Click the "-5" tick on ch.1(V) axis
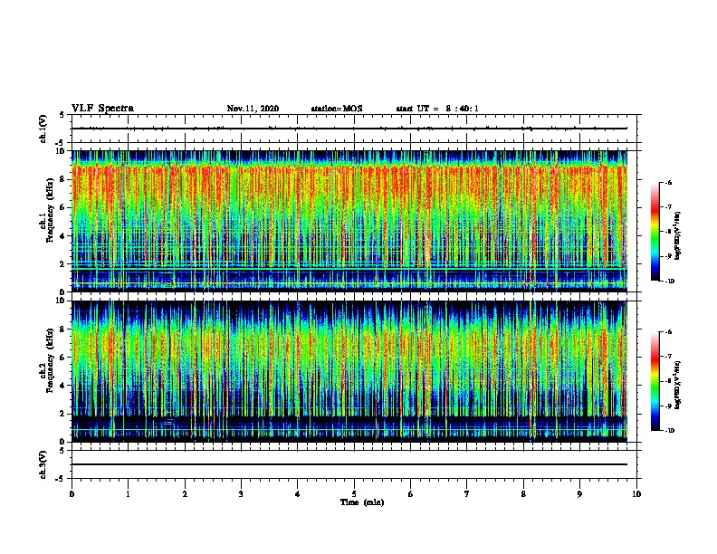The image size is (717, 554). coord(61,143)
